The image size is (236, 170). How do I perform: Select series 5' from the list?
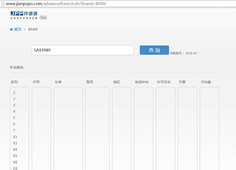(14, 118)
